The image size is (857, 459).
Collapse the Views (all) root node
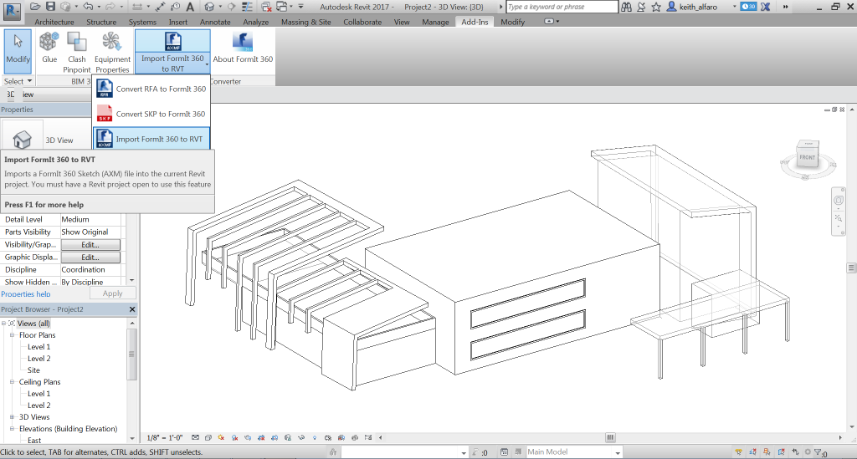(x=4, y=323)
